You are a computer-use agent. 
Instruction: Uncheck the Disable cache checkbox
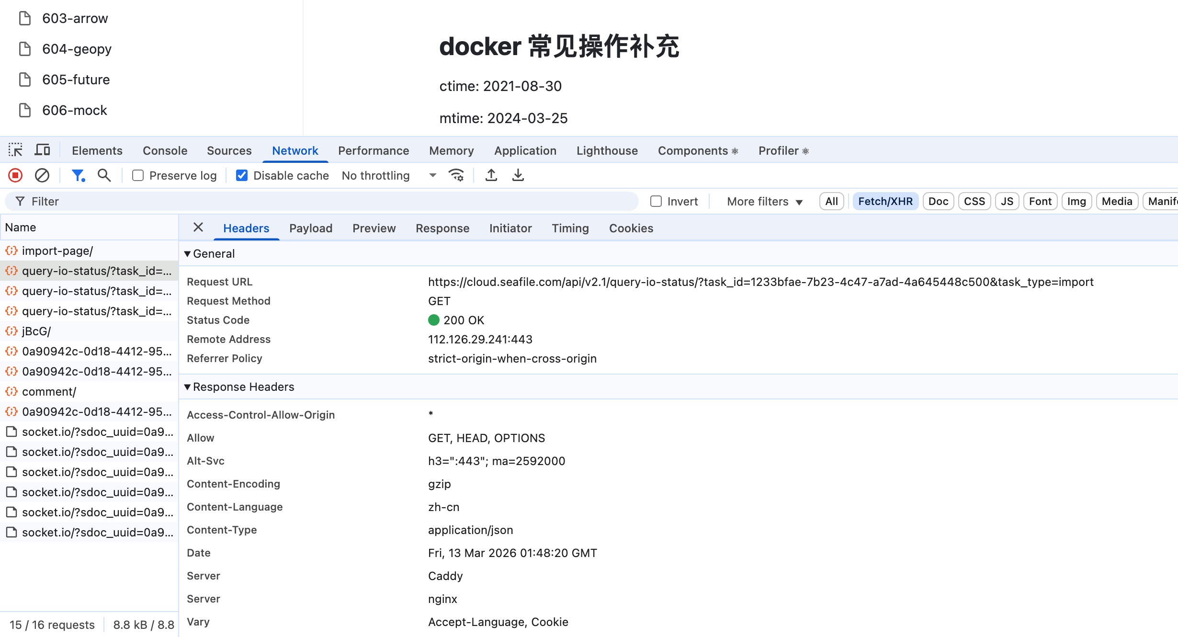(x=242, y=176)
